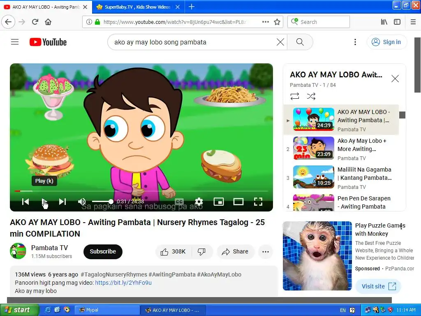Click the browser forward arrow
421x316 pixels.
[x=22, y=22]
